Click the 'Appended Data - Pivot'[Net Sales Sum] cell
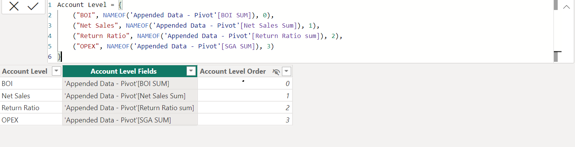 (x=130, y=96)
